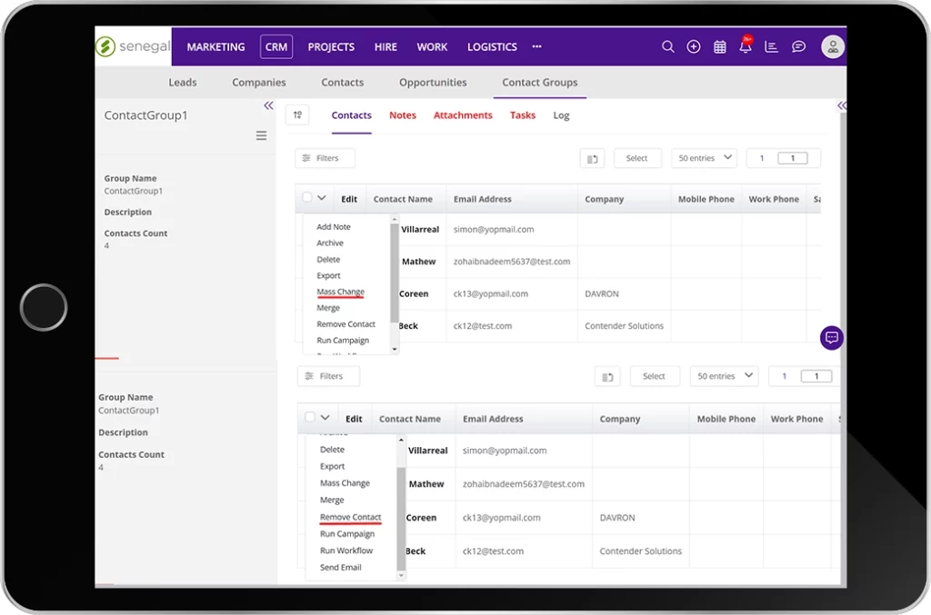
Task: Click the senegal logo
Action: click(x=134, y=46)
